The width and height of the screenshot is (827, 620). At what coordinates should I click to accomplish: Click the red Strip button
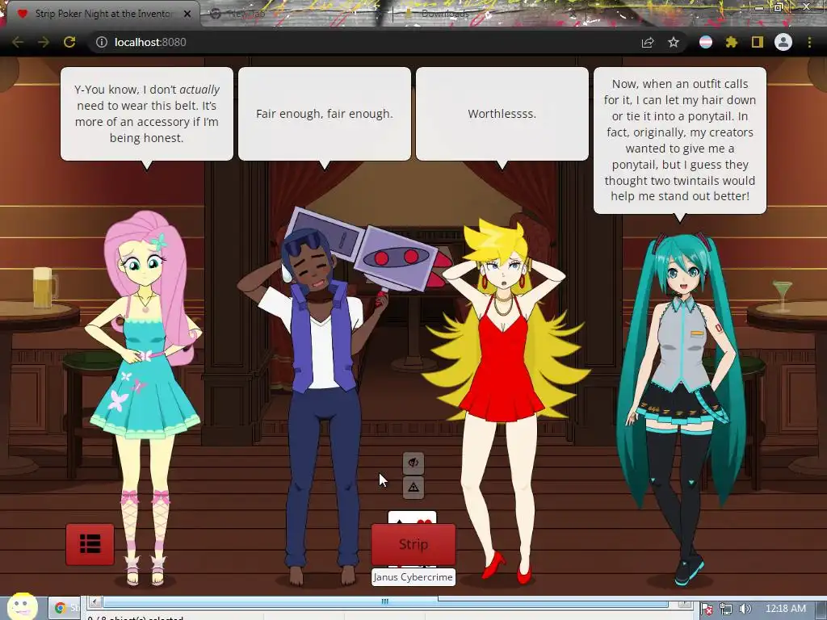pyautogui.click(x=413, y=544)
